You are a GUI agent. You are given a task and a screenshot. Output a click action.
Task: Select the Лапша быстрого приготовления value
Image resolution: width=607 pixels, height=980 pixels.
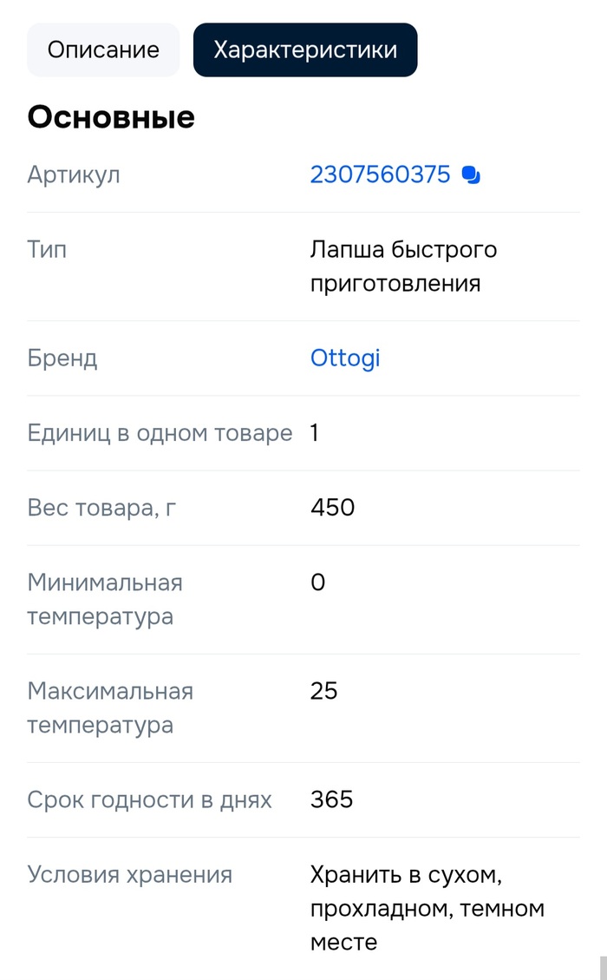click(x=403, y=266)
